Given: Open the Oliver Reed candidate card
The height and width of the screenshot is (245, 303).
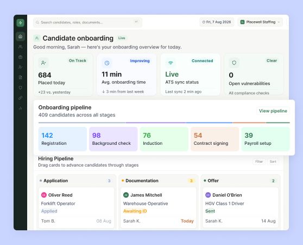Looking at the screenshot, I should 77,207.
